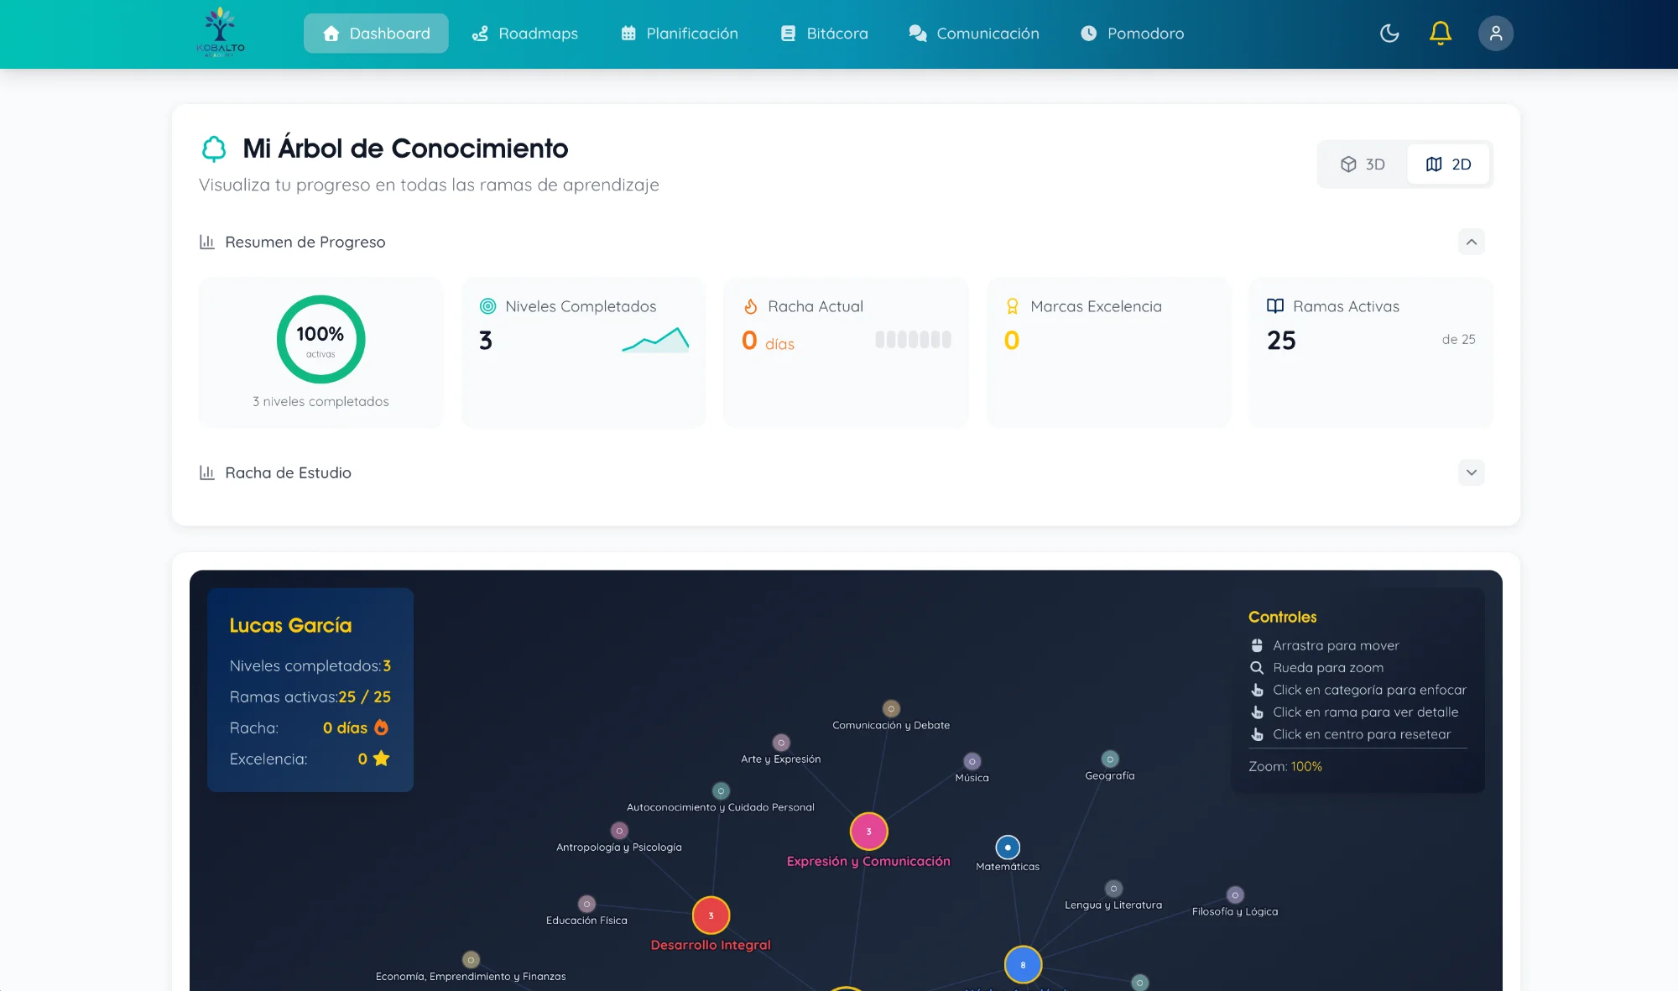
Task: Open the Comunicación section
Action: pos(974,34)
